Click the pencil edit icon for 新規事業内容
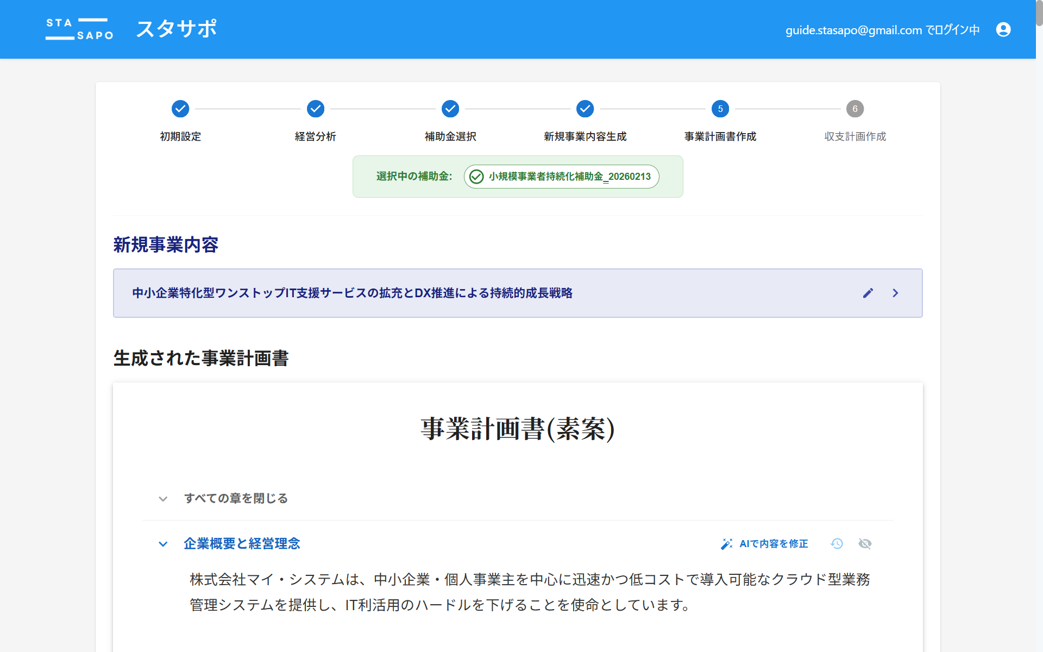Screen dimensions: 1043x652 868,293
